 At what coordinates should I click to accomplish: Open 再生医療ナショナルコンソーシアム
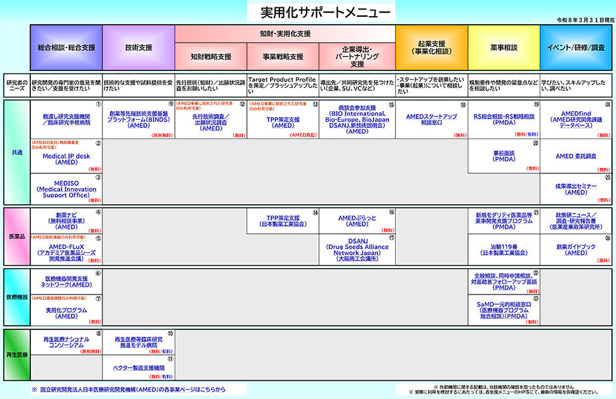(x=66, y=343)
